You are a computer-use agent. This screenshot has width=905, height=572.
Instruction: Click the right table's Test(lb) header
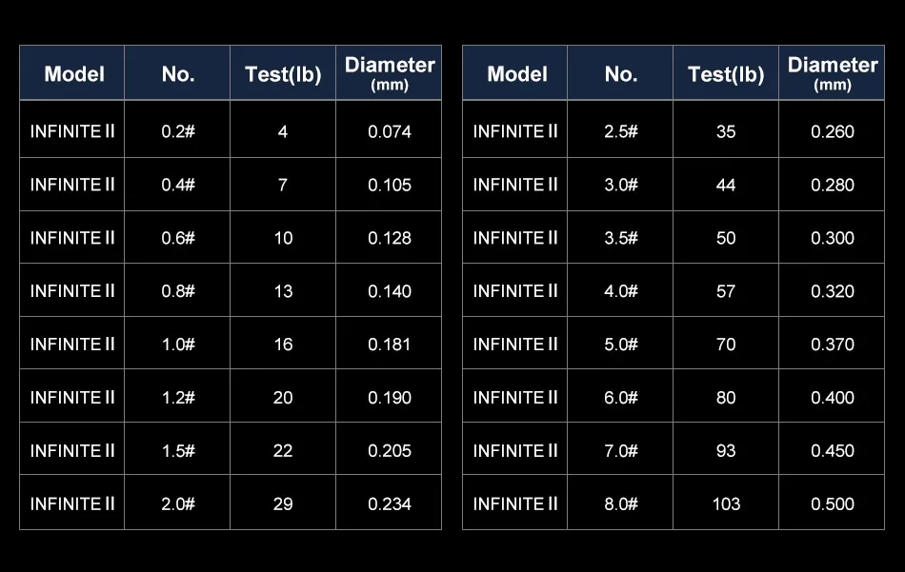coord(726,73)
